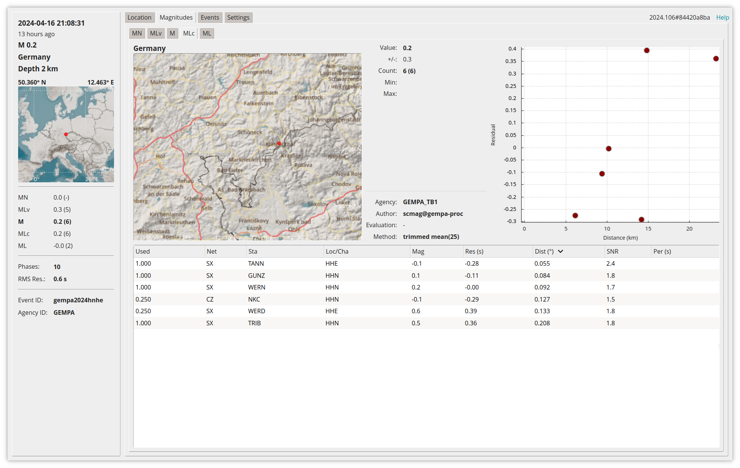740x468 pixels.
Task: Select the CZ NKC station row
Action: pos(254,299)
